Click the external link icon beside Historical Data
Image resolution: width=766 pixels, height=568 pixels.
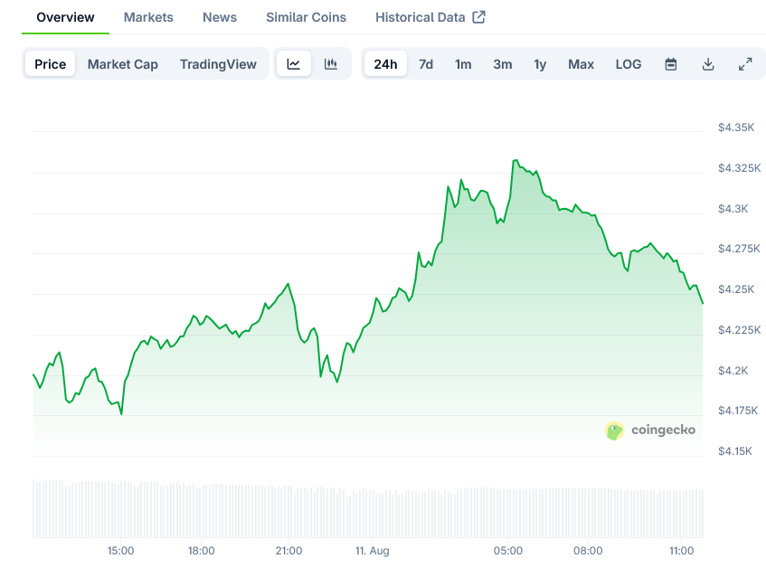coord(479,17)
